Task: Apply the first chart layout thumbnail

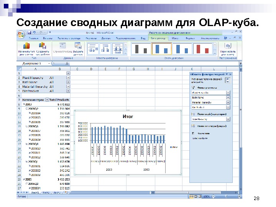Action: (93, 49)
